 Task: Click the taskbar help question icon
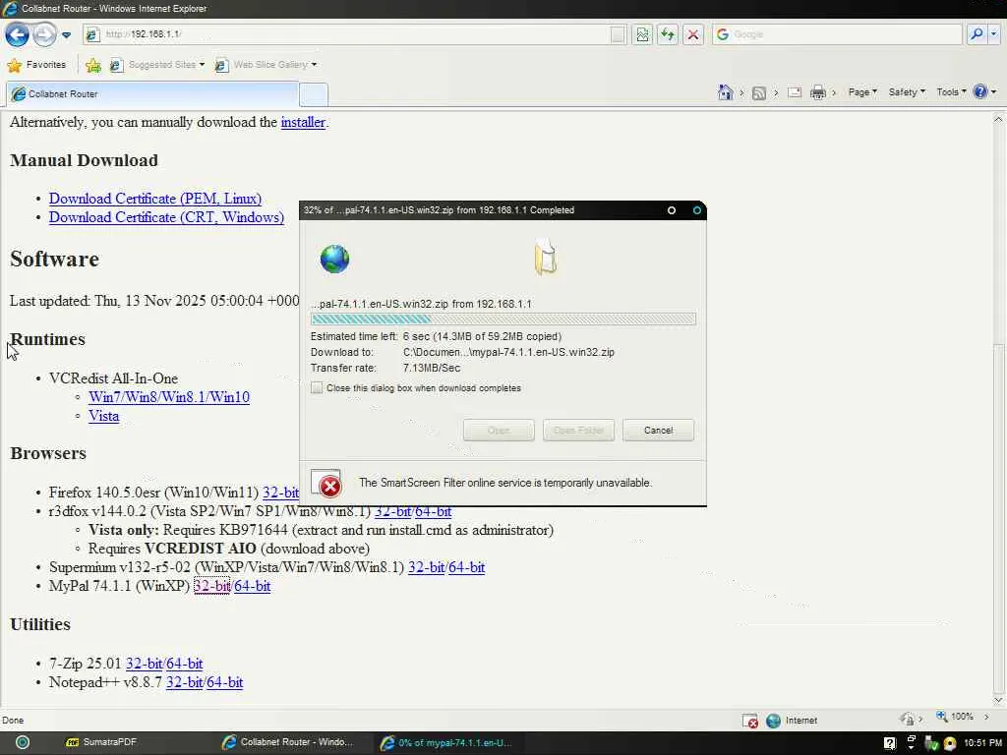889,743
